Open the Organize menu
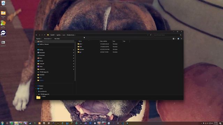 pos(39,39)
